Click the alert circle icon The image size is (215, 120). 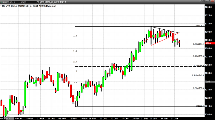point(53,2)
